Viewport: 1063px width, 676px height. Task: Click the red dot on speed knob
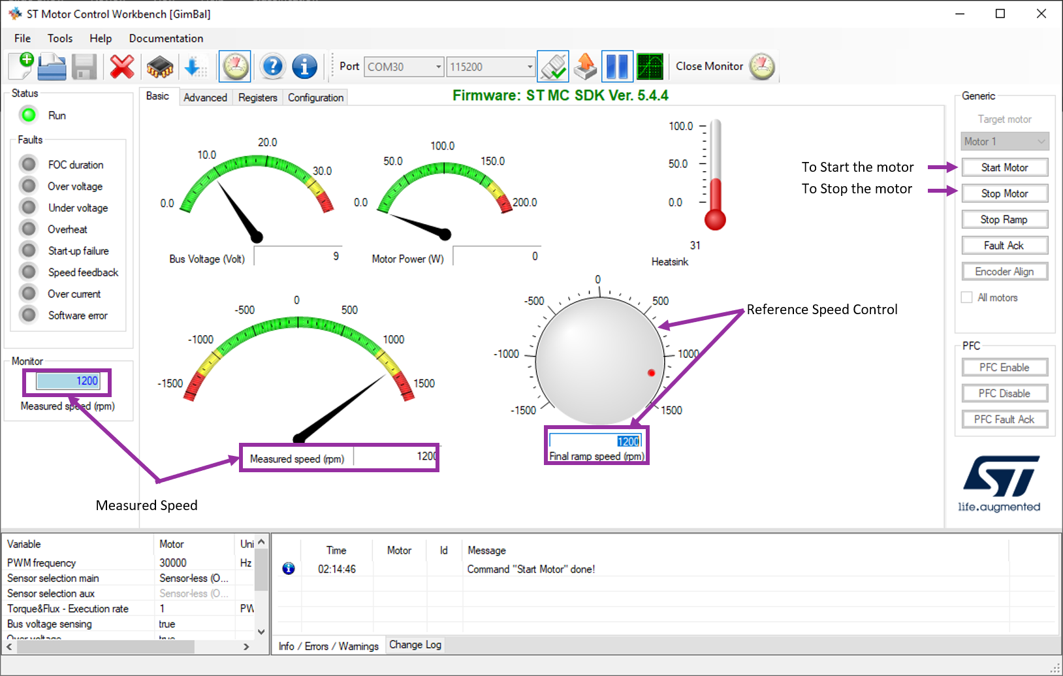[x=651, y=373]
